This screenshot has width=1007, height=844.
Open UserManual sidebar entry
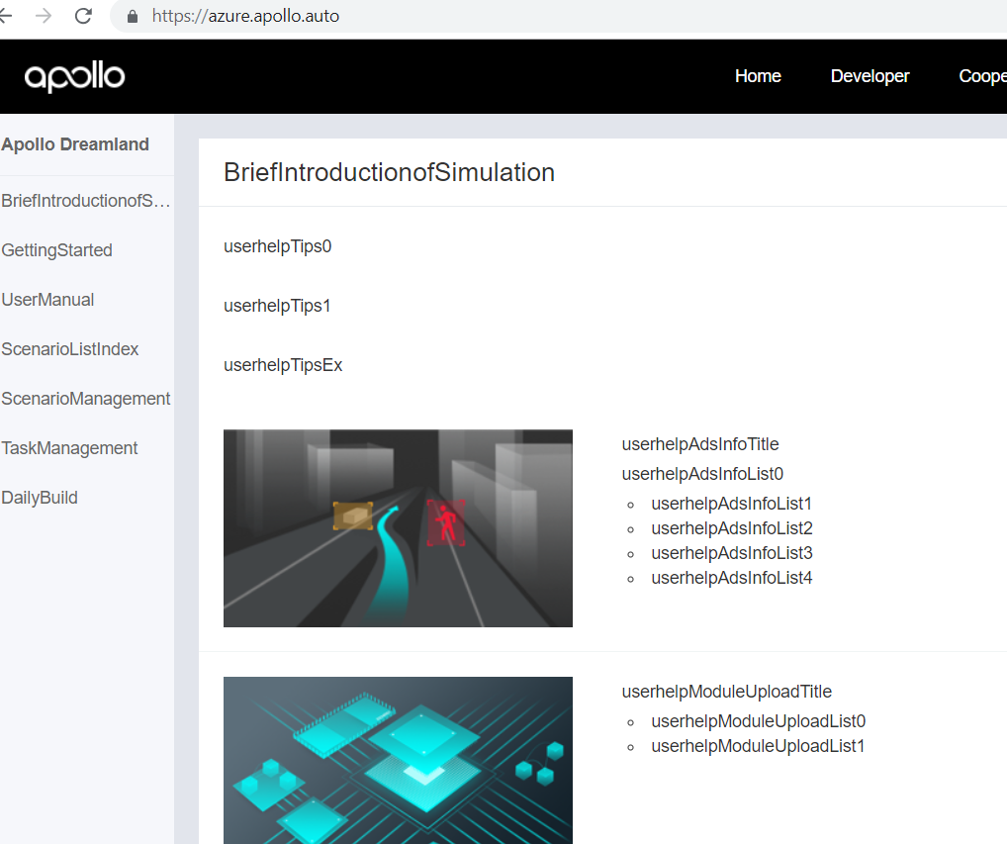pyautogui.click(x=47, y=300)
